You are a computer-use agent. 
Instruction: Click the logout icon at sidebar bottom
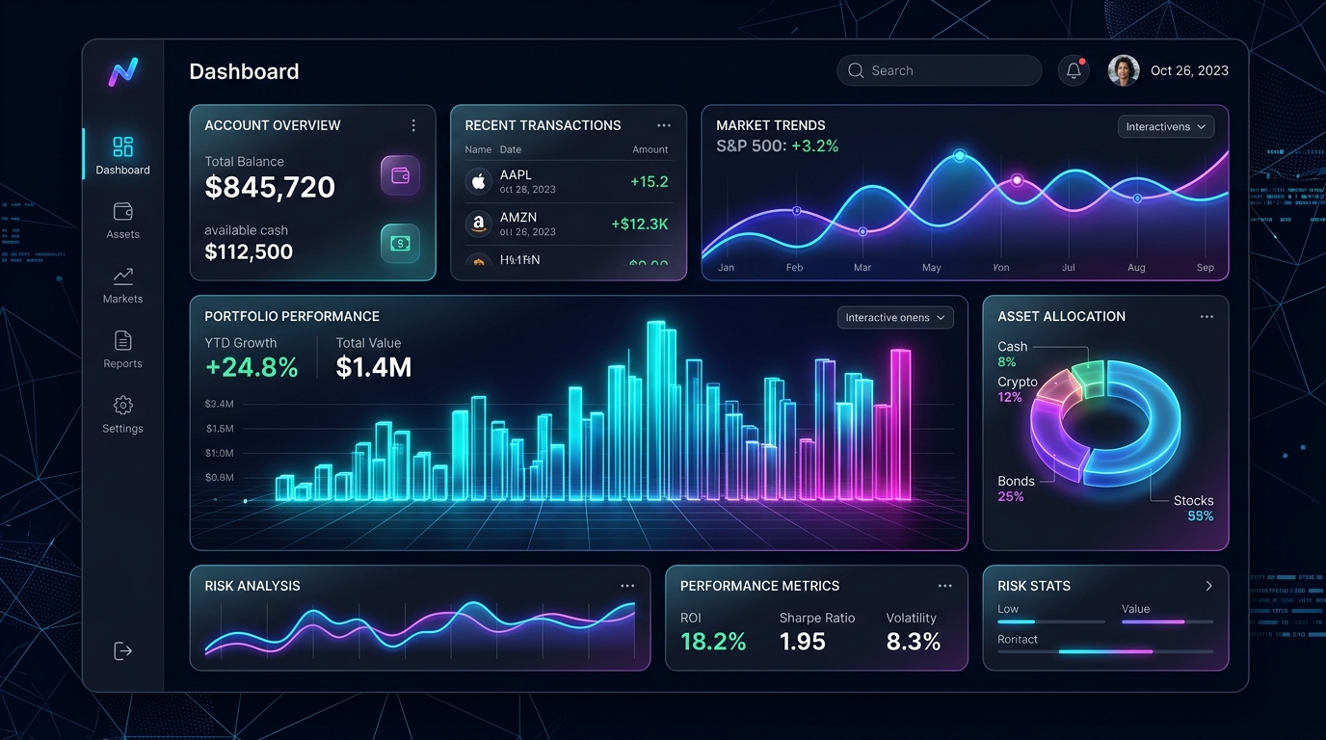[x=122, y=651]
